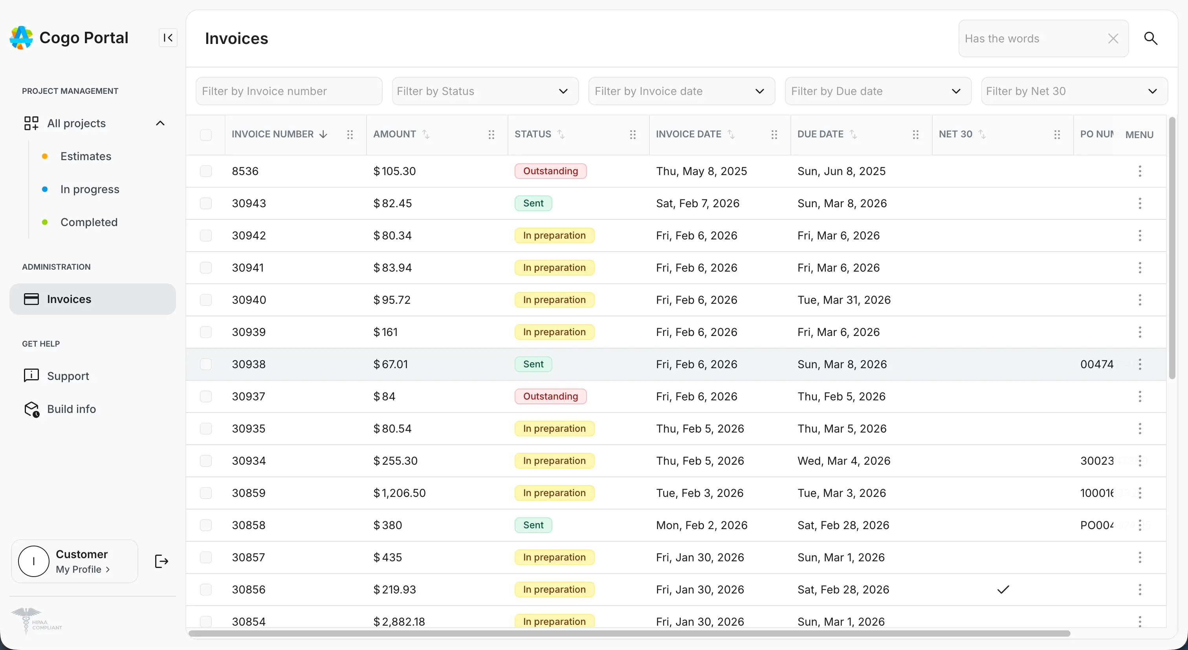Image resolution: width=1188 pixels, height=650 pixels.
Task: Click the All projects label
Action: tap(77, 123)
